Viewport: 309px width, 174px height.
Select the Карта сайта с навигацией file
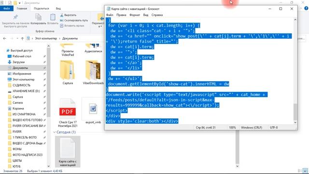click(x=68, y=151)
